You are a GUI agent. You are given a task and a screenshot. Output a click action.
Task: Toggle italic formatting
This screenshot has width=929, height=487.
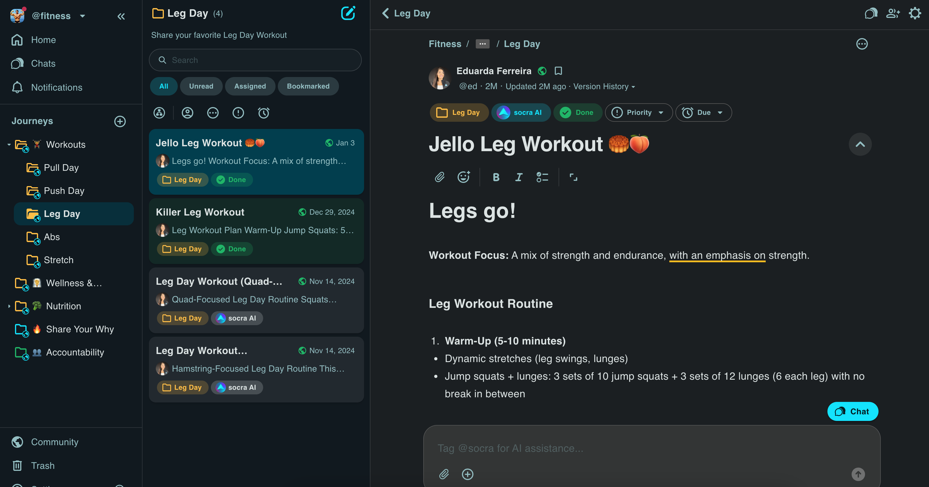[519, 177]
